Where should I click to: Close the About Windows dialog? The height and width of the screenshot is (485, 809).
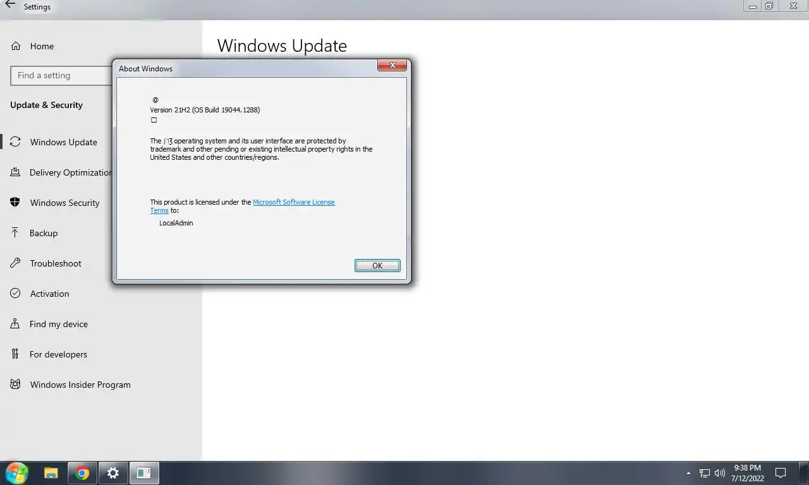[392, 65]
